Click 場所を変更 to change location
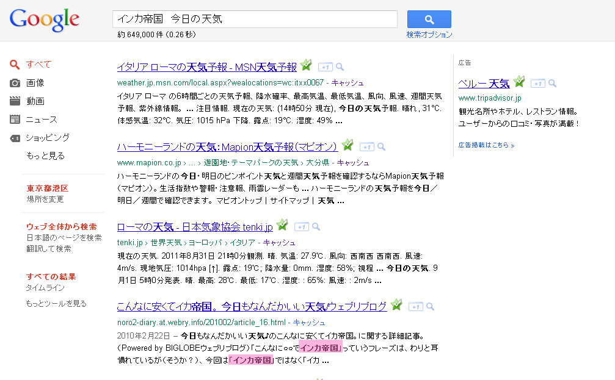The width and height of the screenshot is (615, 380). (x=45, y=199)
